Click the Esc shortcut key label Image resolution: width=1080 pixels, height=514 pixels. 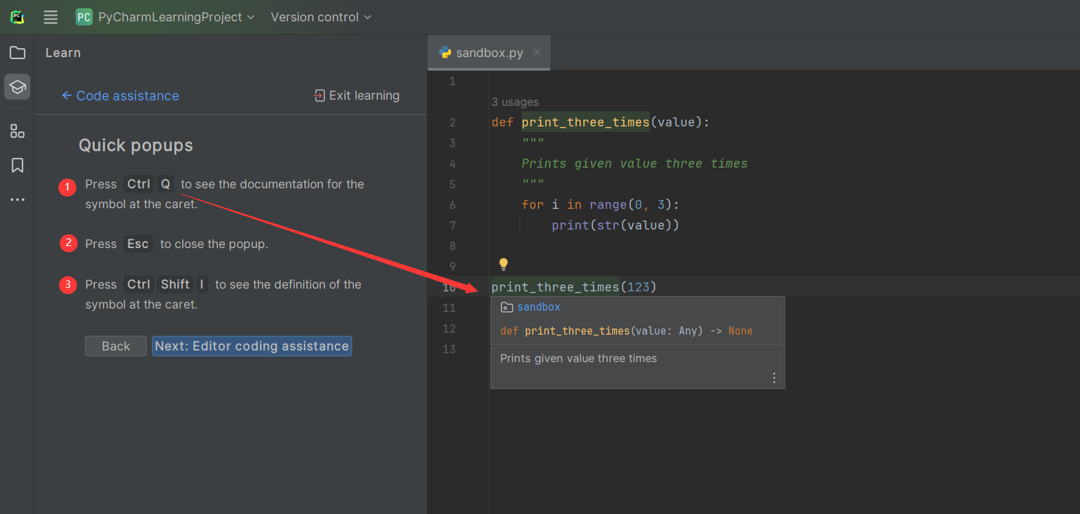click(x=137, y=244)
